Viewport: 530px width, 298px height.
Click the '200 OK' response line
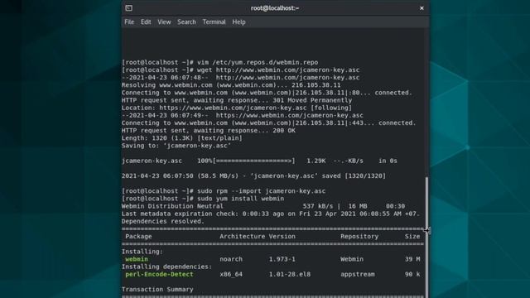tap(209, 131)
